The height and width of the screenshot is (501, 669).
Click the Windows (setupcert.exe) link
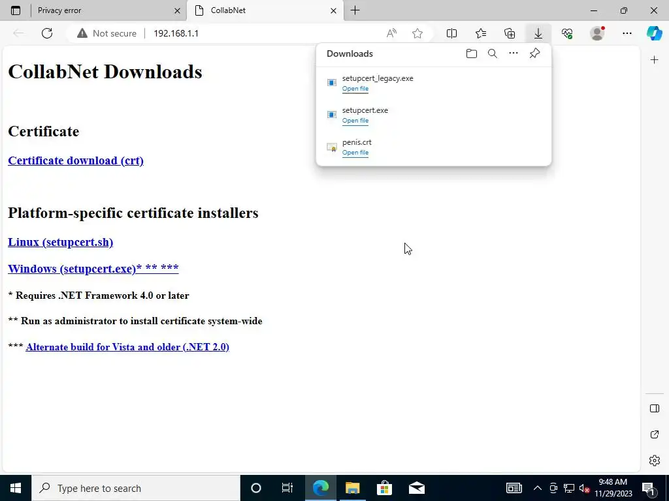click(93, 269)
